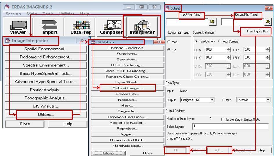Open the Tools menu
This screenshot has width=274, height=156.
48,14
